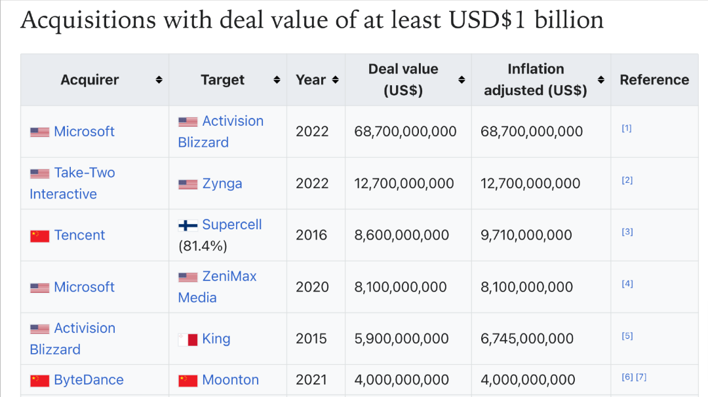This screenshot has height=397, width=708.
Task: Open the ByteDance acquirer link
Action: 88,380
